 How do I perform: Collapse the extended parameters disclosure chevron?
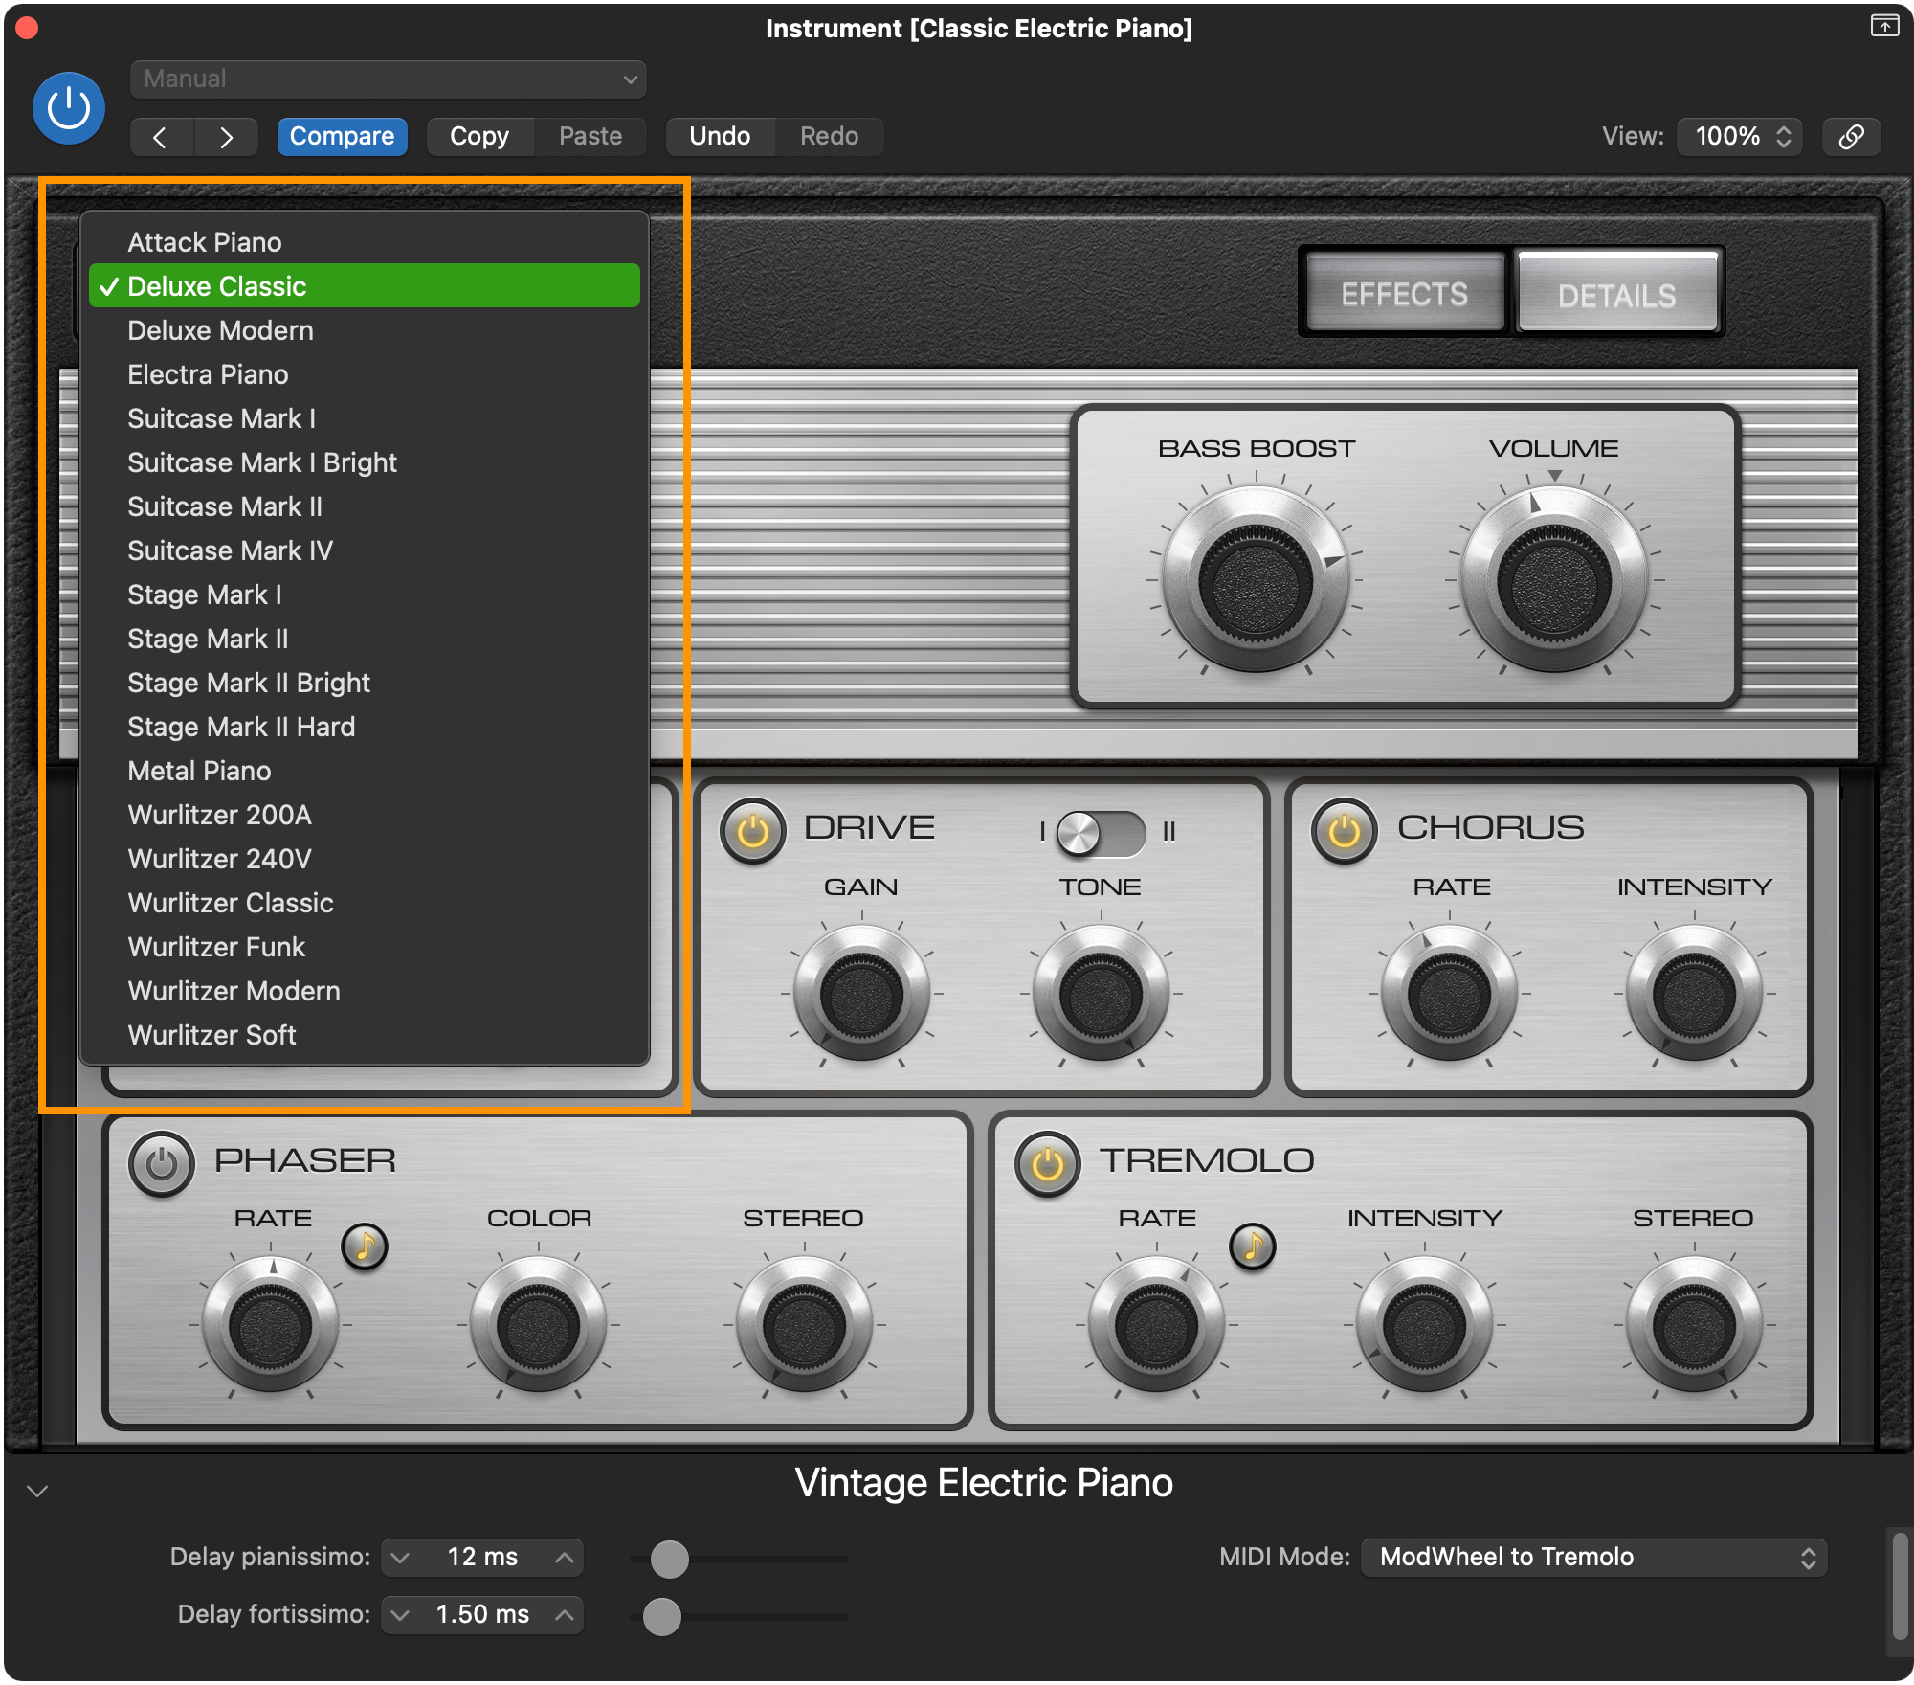pyautogui.click(x=37, y=1491)
